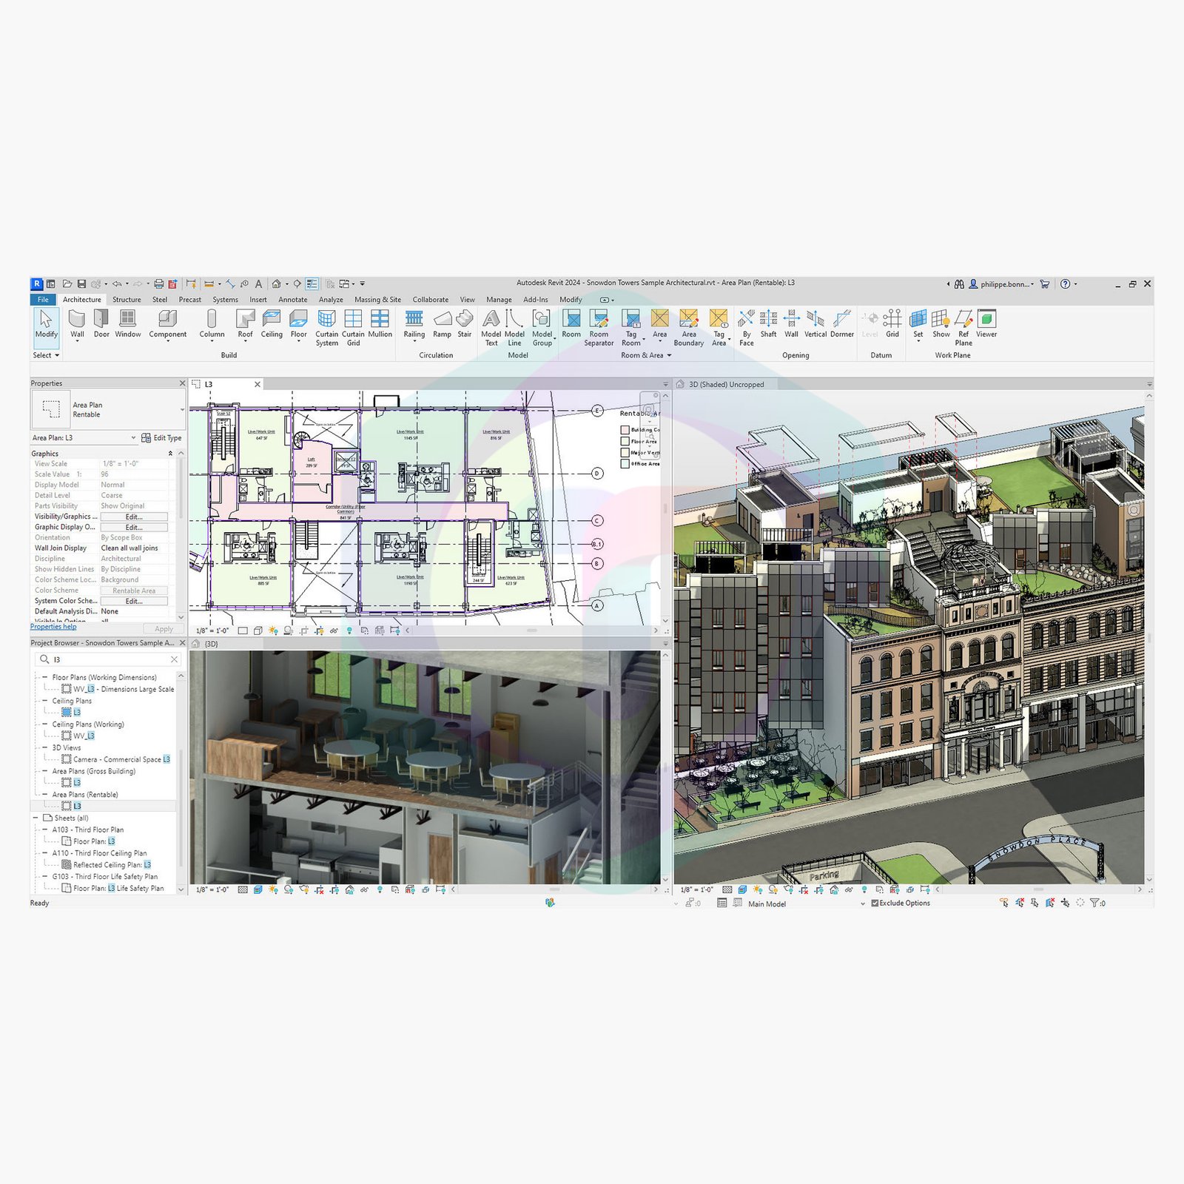This screenshot has height=1184, width=1184.
Task: Switch to the Manage ribbon tab
Action: coord(499,300)
